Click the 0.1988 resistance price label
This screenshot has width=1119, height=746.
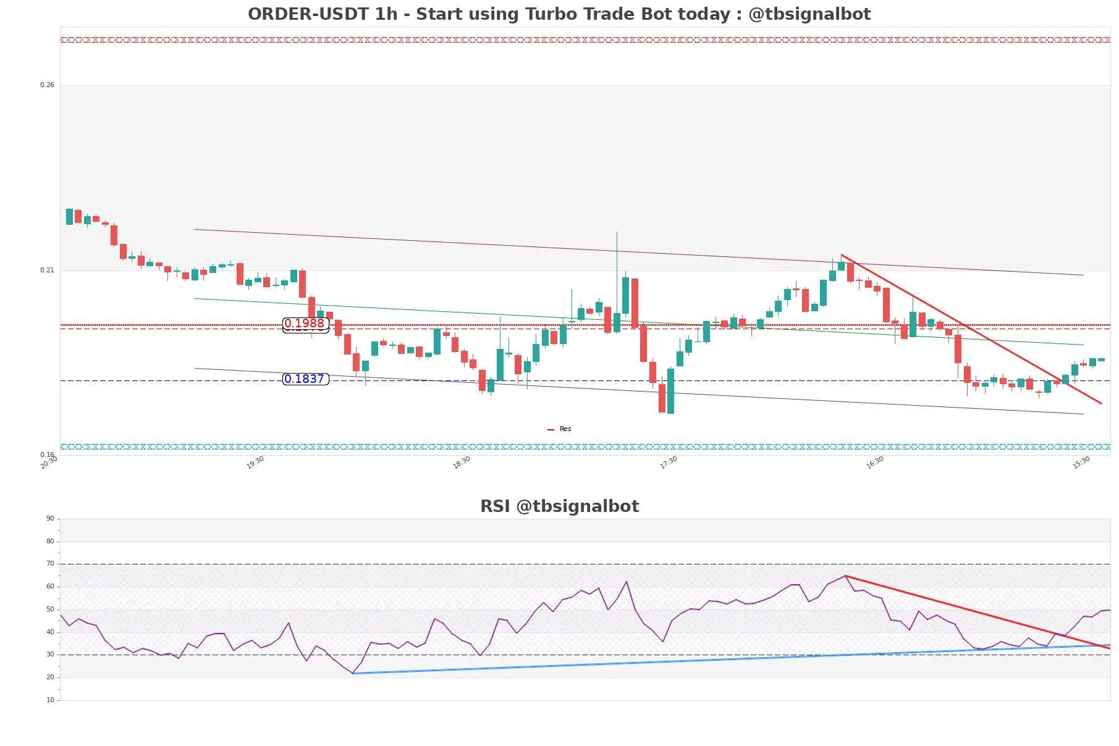click(305, 324)
